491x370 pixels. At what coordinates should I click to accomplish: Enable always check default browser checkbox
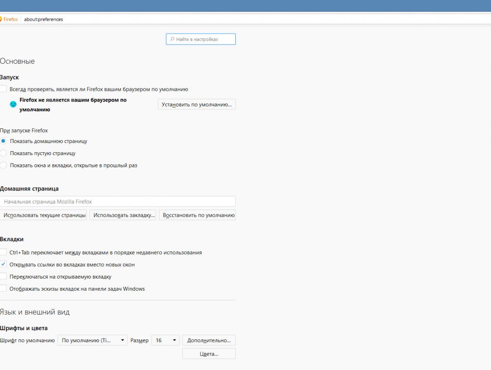(3, 88)
